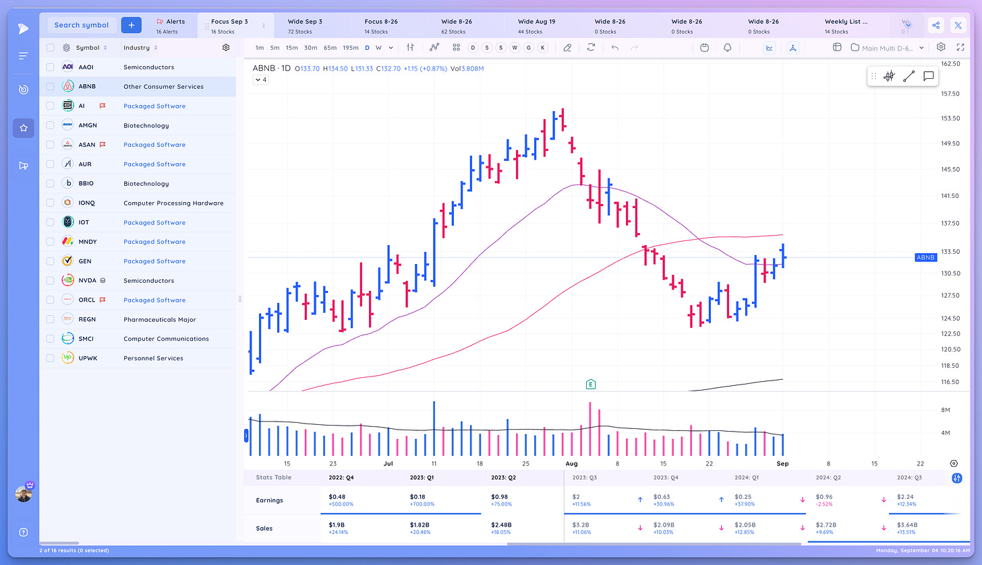This screenshot has height=565, width=982.
Task: Check the ABNB row checkbox
Action: [x=50, y=87]
